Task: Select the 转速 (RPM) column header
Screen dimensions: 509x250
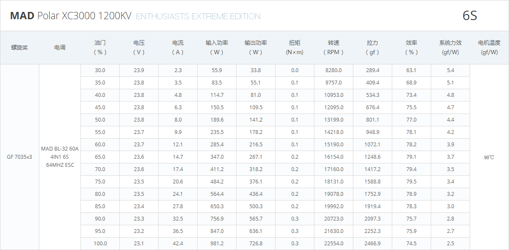Action: pyautogui.click(x=334, y=47)
